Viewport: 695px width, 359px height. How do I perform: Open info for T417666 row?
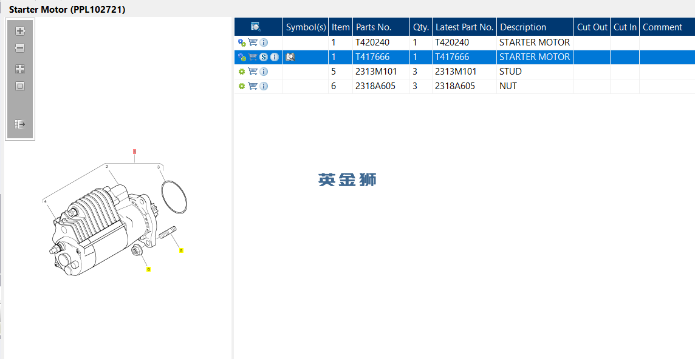275,57
